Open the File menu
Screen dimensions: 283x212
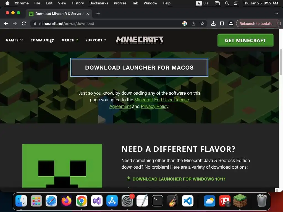pyautogui.click(x=37, y=3)
